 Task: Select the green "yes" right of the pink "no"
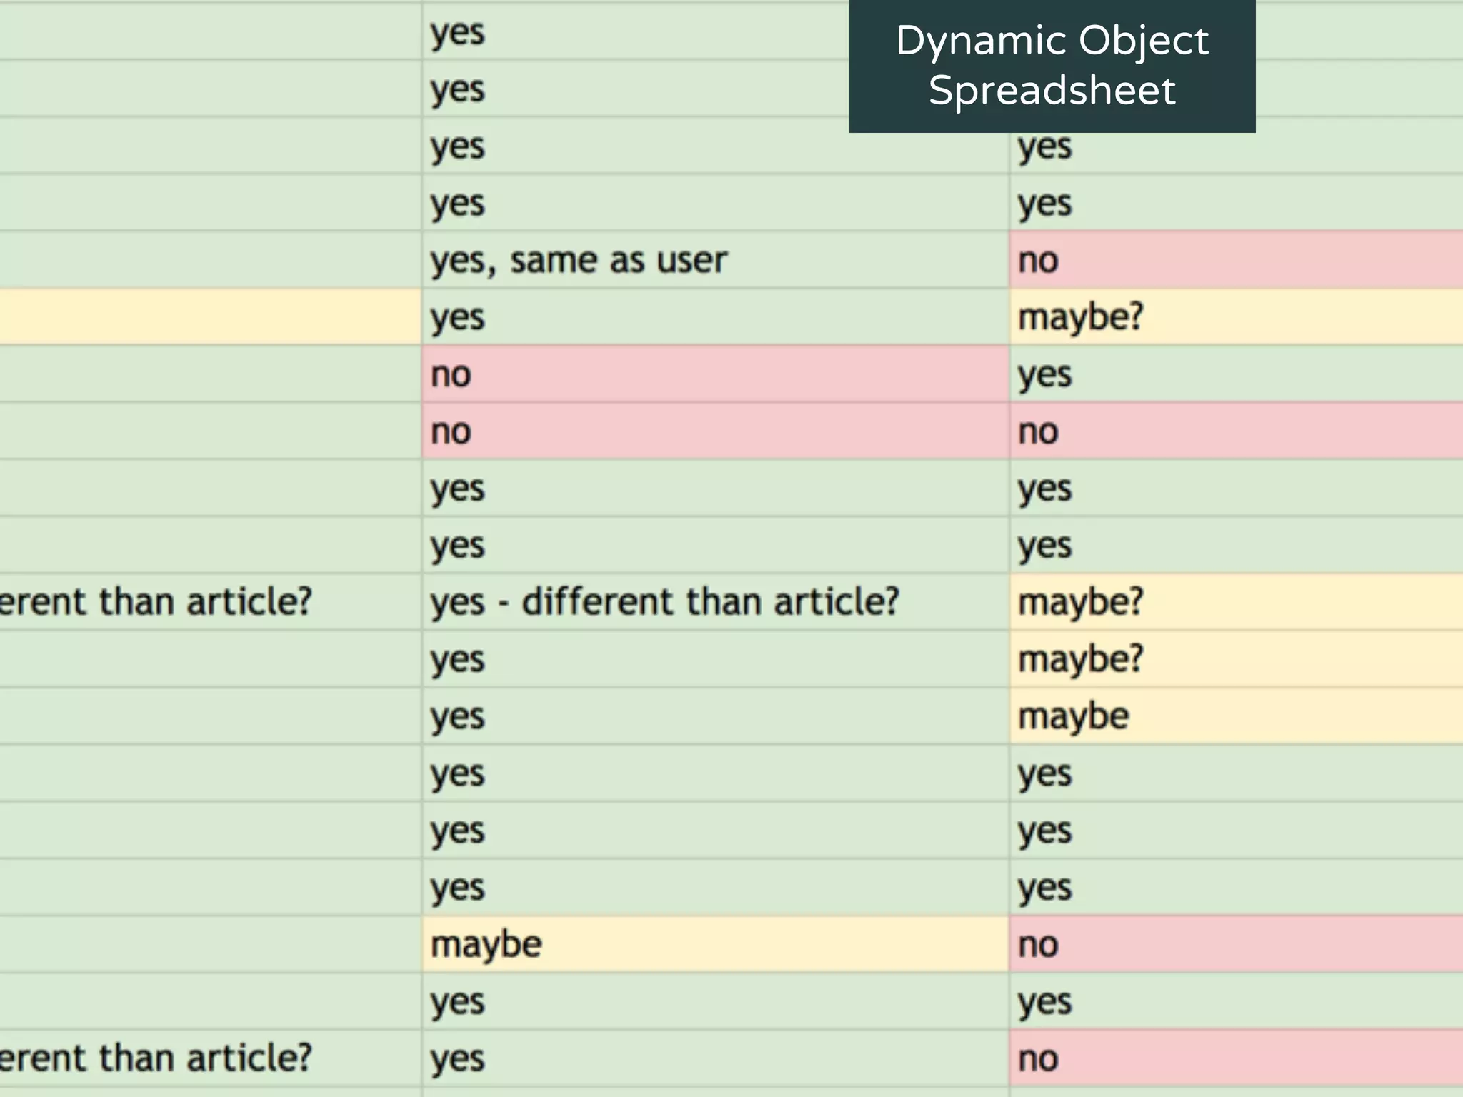click(1237, 374)
